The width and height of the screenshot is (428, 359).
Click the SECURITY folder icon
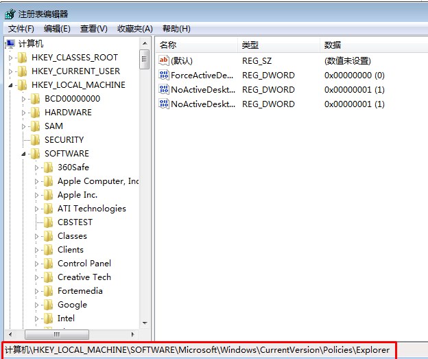click(x=35, y=140)
